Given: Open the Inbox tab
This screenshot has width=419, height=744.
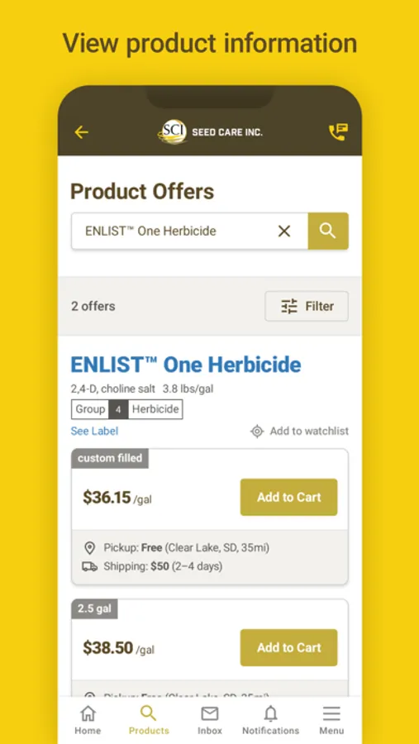Looking at the screenshot, I should pos(210,720).
